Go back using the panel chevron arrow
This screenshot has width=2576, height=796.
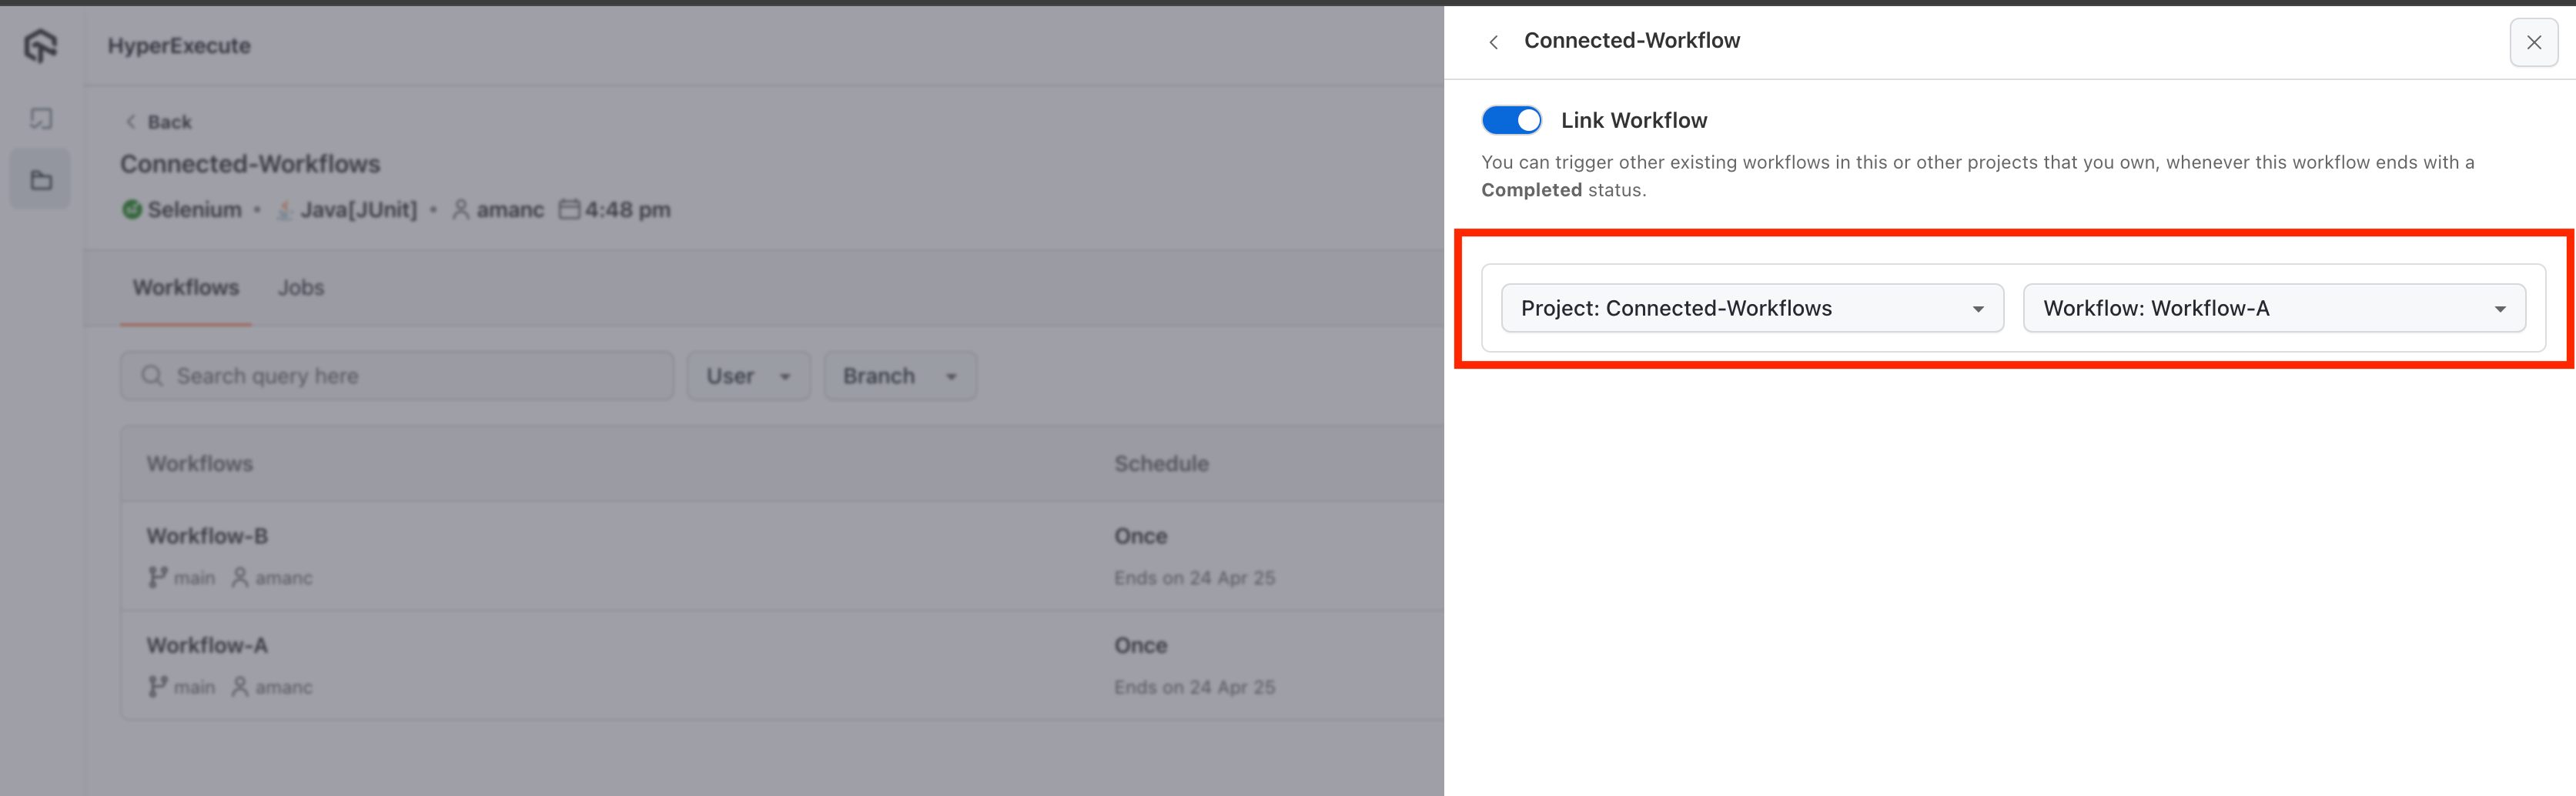[x=1493, y=42]
